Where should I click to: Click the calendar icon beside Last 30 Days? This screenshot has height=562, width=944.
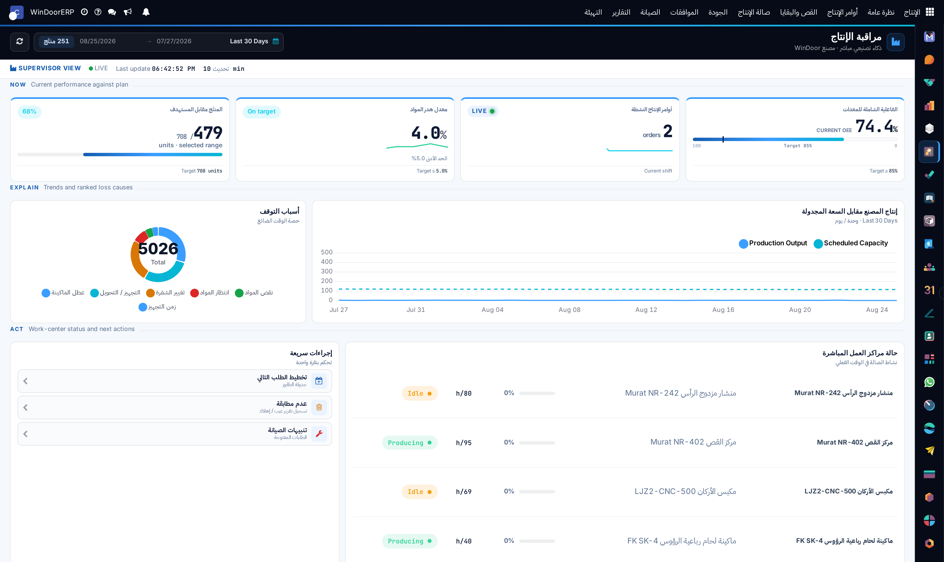tap(276, 41)
